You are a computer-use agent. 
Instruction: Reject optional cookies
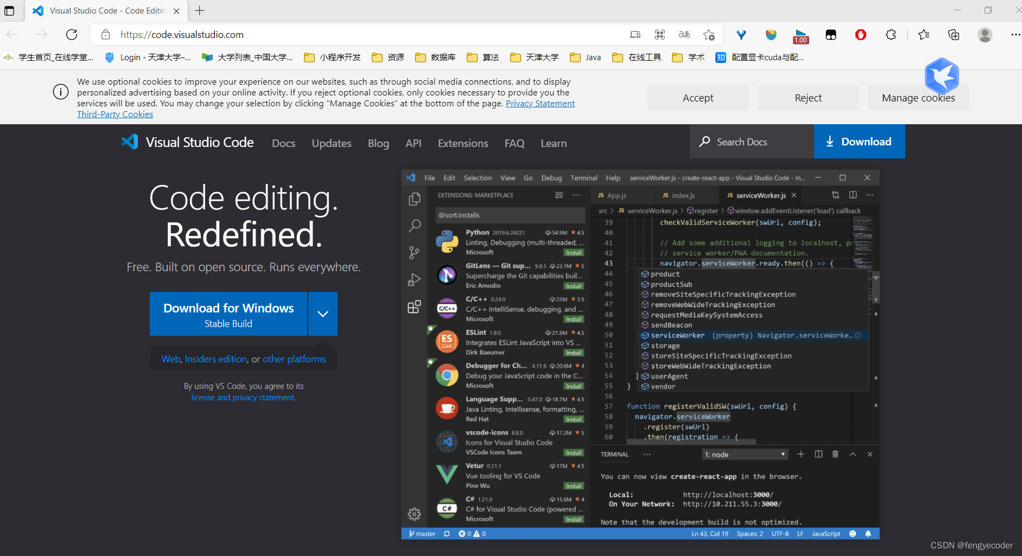[808, 98]
